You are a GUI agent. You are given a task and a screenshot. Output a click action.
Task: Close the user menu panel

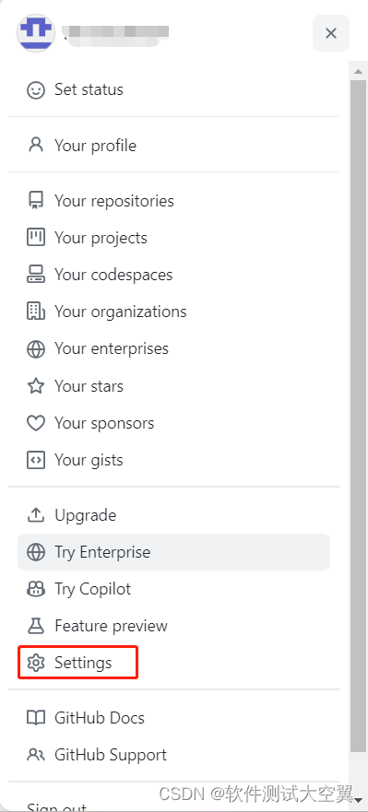(x=331, y=33)
